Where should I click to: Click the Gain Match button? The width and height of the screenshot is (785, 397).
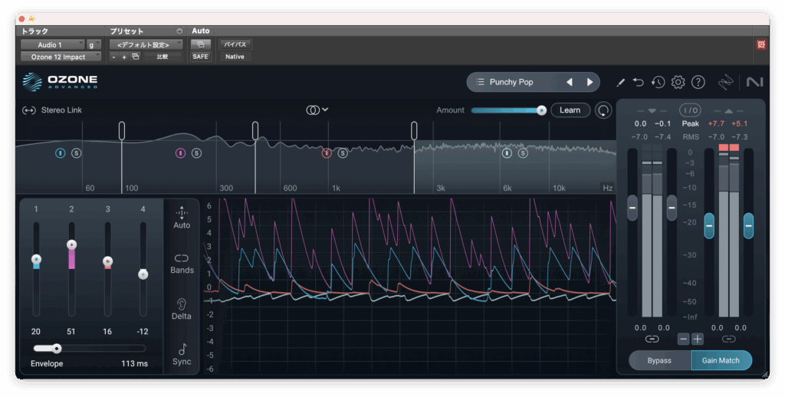point(721,360)
